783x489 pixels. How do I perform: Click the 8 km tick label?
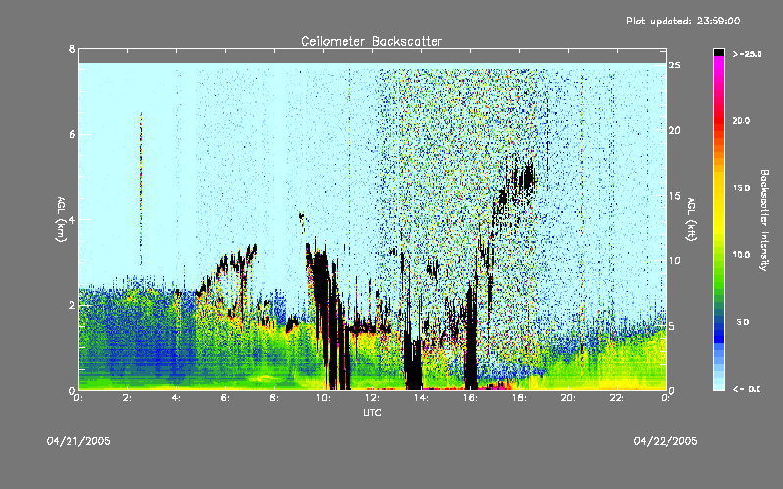pyautogui.click(x=72, y=49)
